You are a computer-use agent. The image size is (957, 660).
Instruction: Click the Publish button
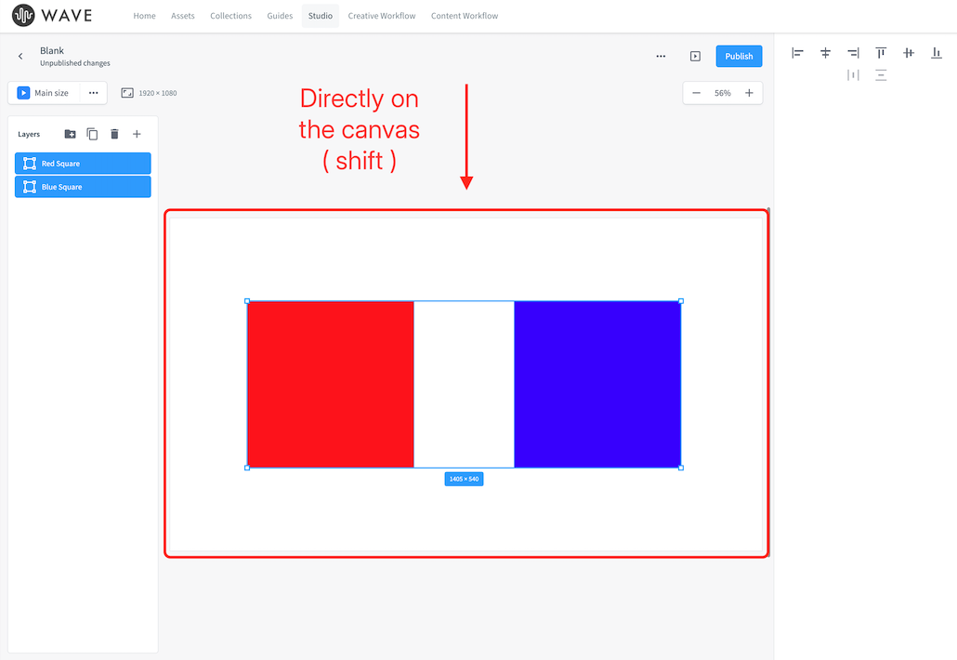739,56
